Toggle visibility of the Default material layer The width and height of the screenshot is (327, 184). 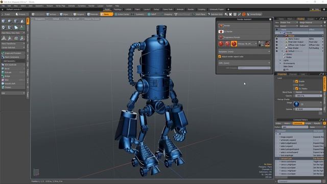click(x=276, y=51)
